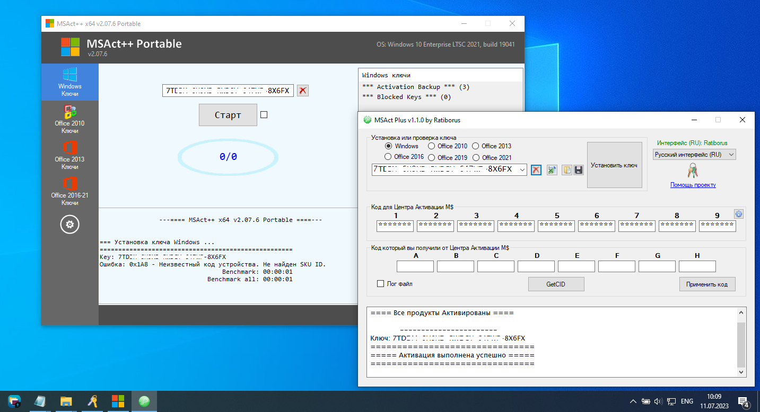Screen dimensions: 760x412
Task: Click 'Активация выполнена успешно' log line
Action: (452, 355)
